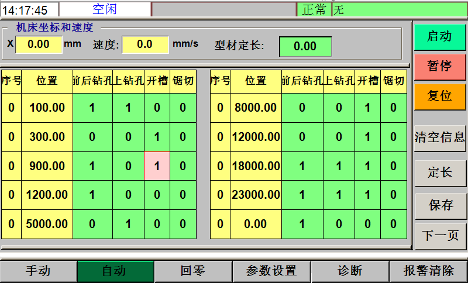Screen dimensions: 468x283
Task: Click the X coordinate value field
Action: (x=39, y=44)
